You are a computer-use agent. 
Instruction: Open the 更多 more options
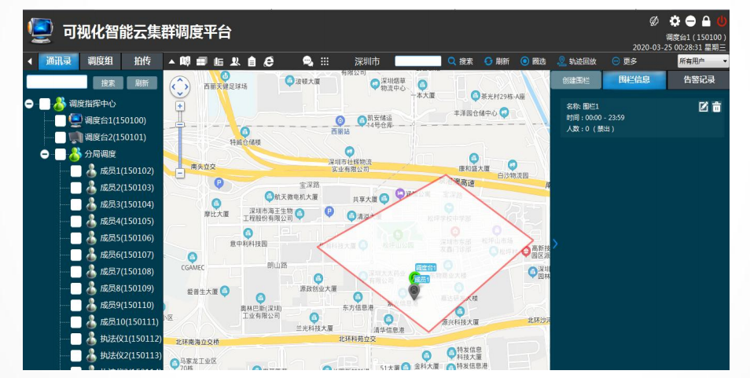coord(624,61)
